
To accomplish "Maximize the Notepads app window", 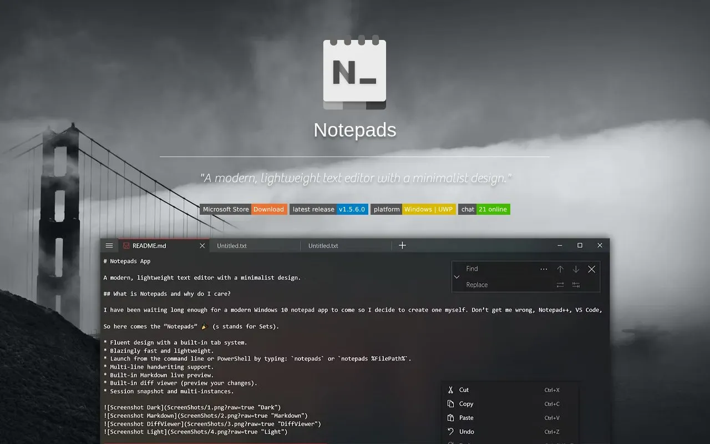I will point(580,245).
